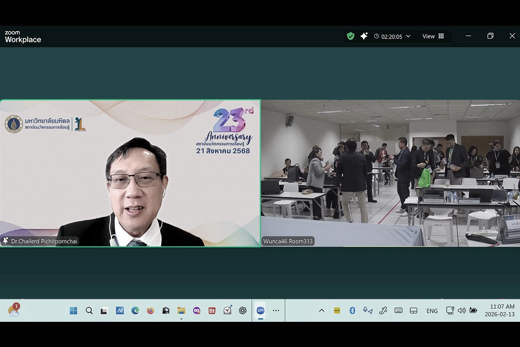Click the speaker volume icon in tray
Image resolution: width=520 pixels, height=347 pixels.
[x=462, y=311]
